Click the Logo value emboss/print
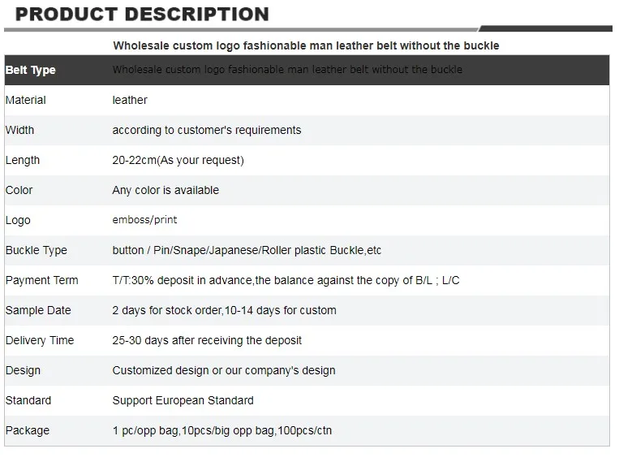 coord(144,220)
